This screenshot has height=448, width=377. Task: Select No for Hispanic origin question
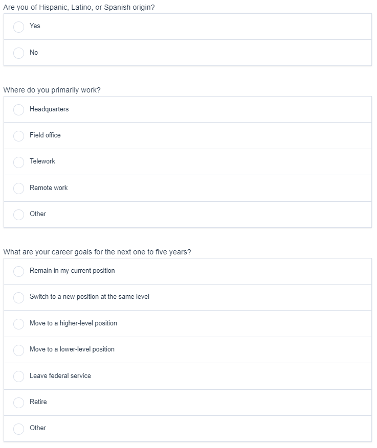point(19,53)
